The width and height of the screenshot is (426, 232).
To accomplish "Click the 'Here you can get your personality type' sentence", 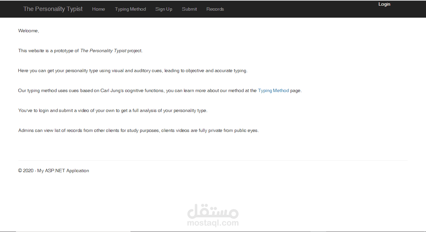I will coord(133,70).
